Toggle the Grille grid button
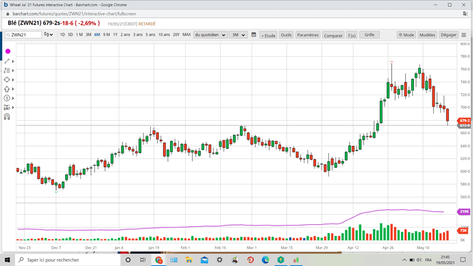This screenshot has height=266, width=473. click(369, 35)
